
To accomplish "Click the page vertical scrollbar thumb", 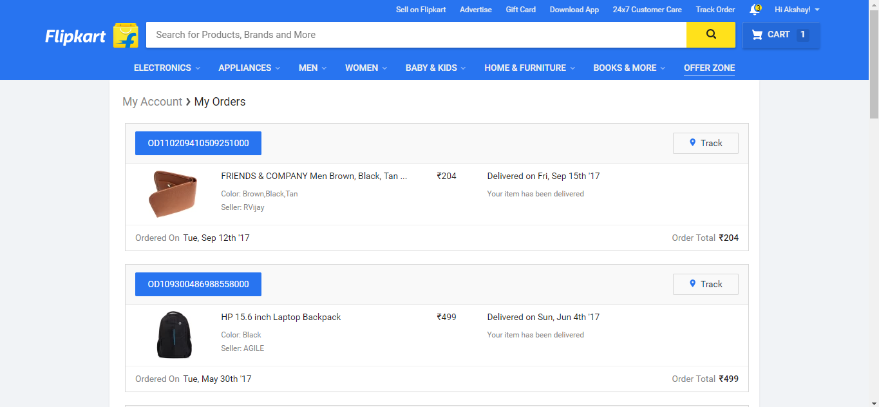I will tap(874, 64).
